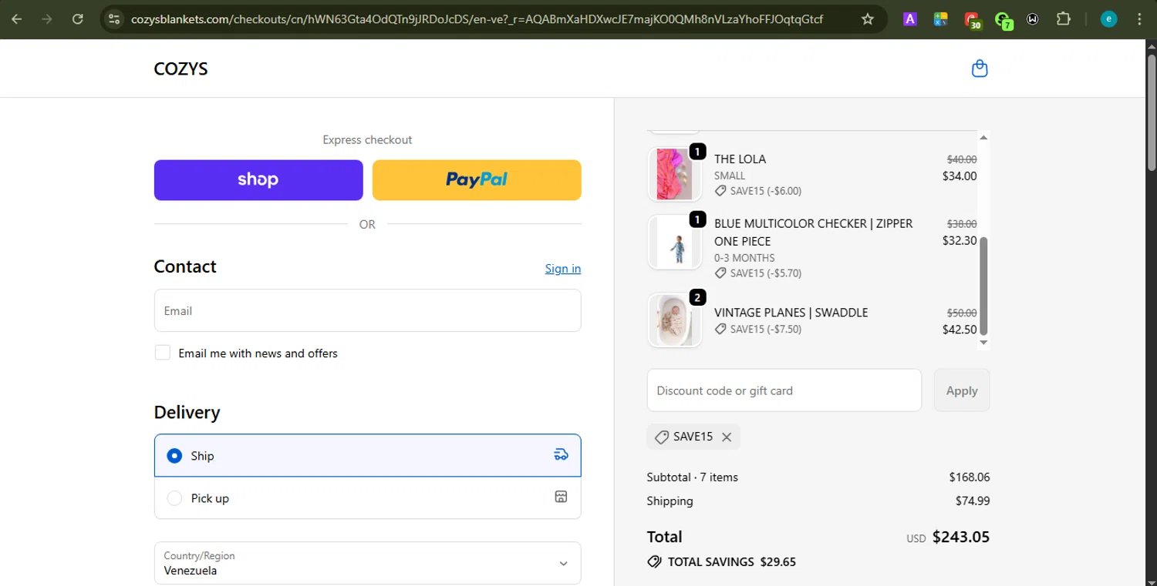Reload the page with the refresh icon
The height and width of the screenshot is (586, 1157).
coord(77,19)
